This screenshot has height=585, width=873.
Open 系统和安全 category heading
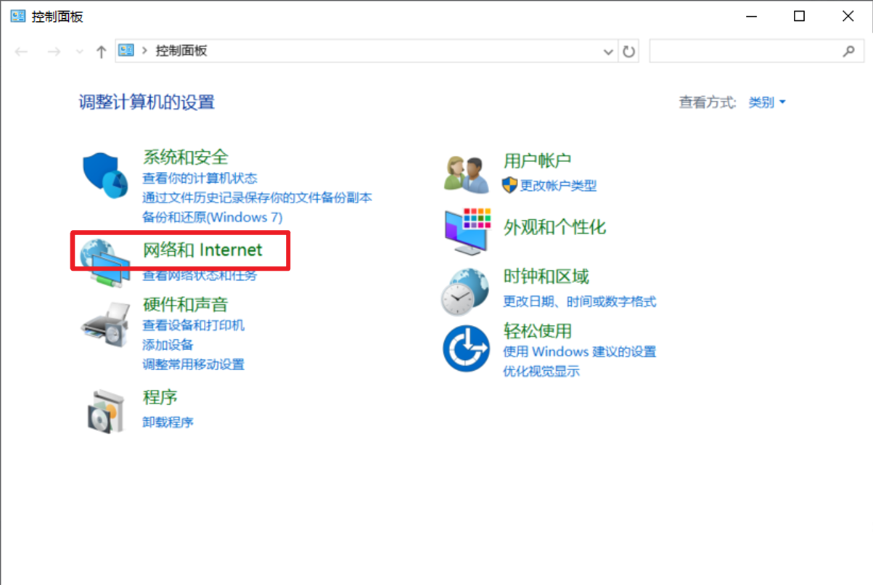(186, 157)
